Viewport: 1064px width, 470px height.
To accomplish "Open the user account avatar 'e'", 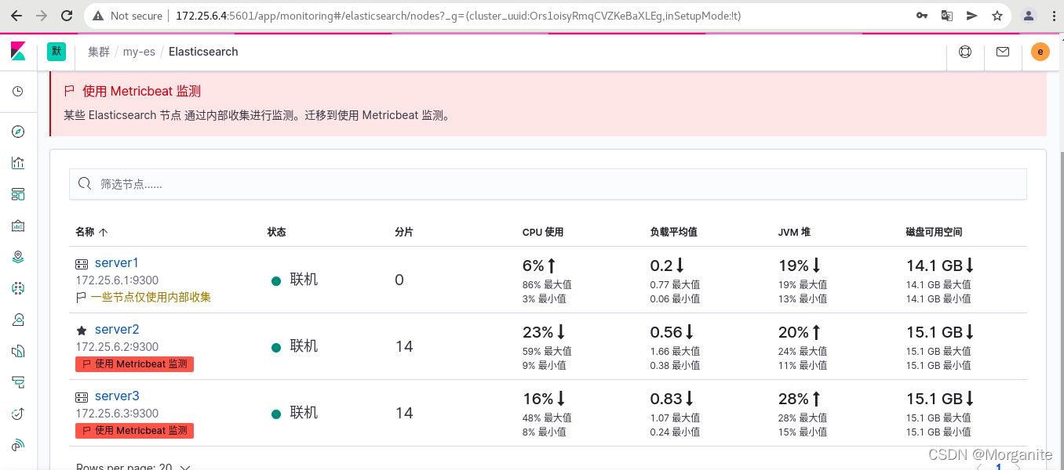I will click(1040, 52).
